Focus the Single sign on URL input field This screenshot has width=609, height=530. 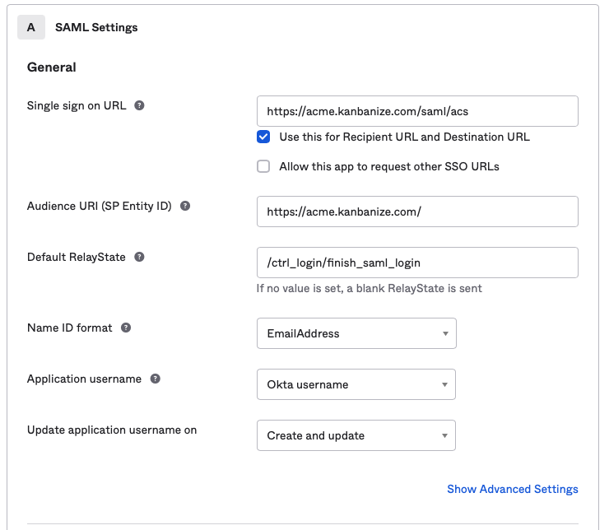[x=417, y=111]
